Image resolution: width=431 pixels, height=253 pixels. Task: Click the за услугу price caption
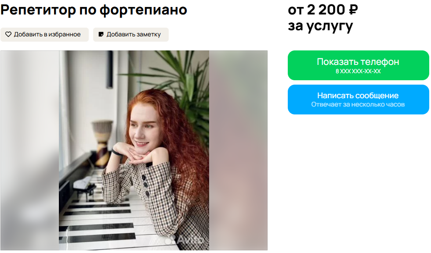[x=320, y=26]
